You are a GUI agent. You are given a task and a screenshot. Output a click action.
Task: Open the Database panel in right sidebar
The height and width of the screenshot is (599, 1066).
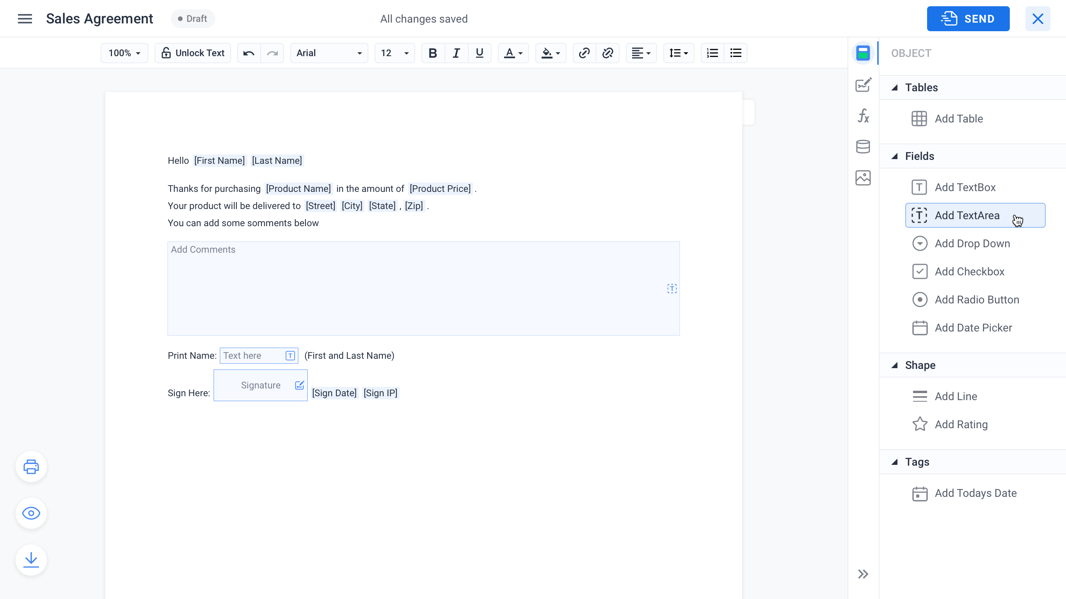863,147
